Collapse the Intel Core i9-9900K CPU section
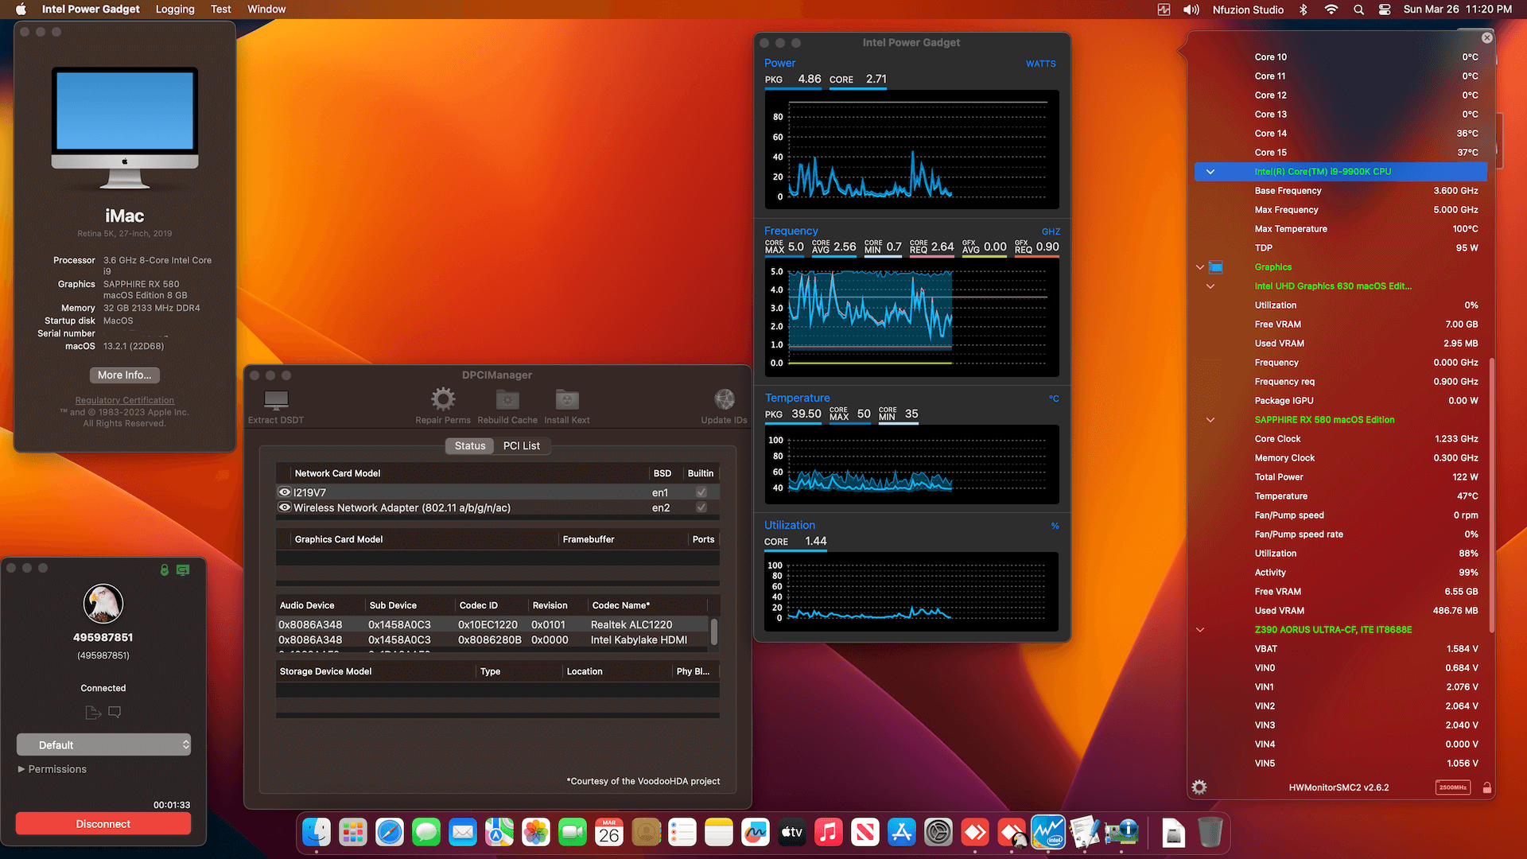The width and height of the screenshot is (1527, 859). point(1210,171)
